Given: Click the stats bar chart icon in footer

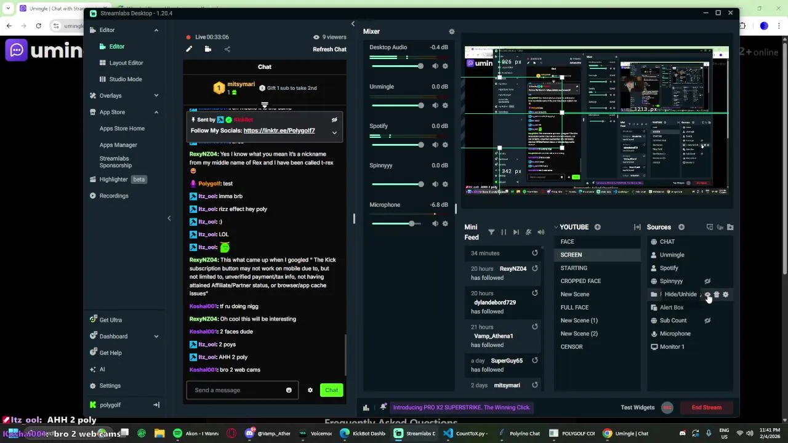Looking at the screenshot, I should [x=366, y=407].
